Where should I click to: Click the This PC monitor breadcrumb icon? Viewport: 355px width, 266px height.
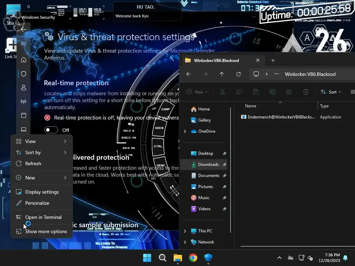[x=256, y=74]
